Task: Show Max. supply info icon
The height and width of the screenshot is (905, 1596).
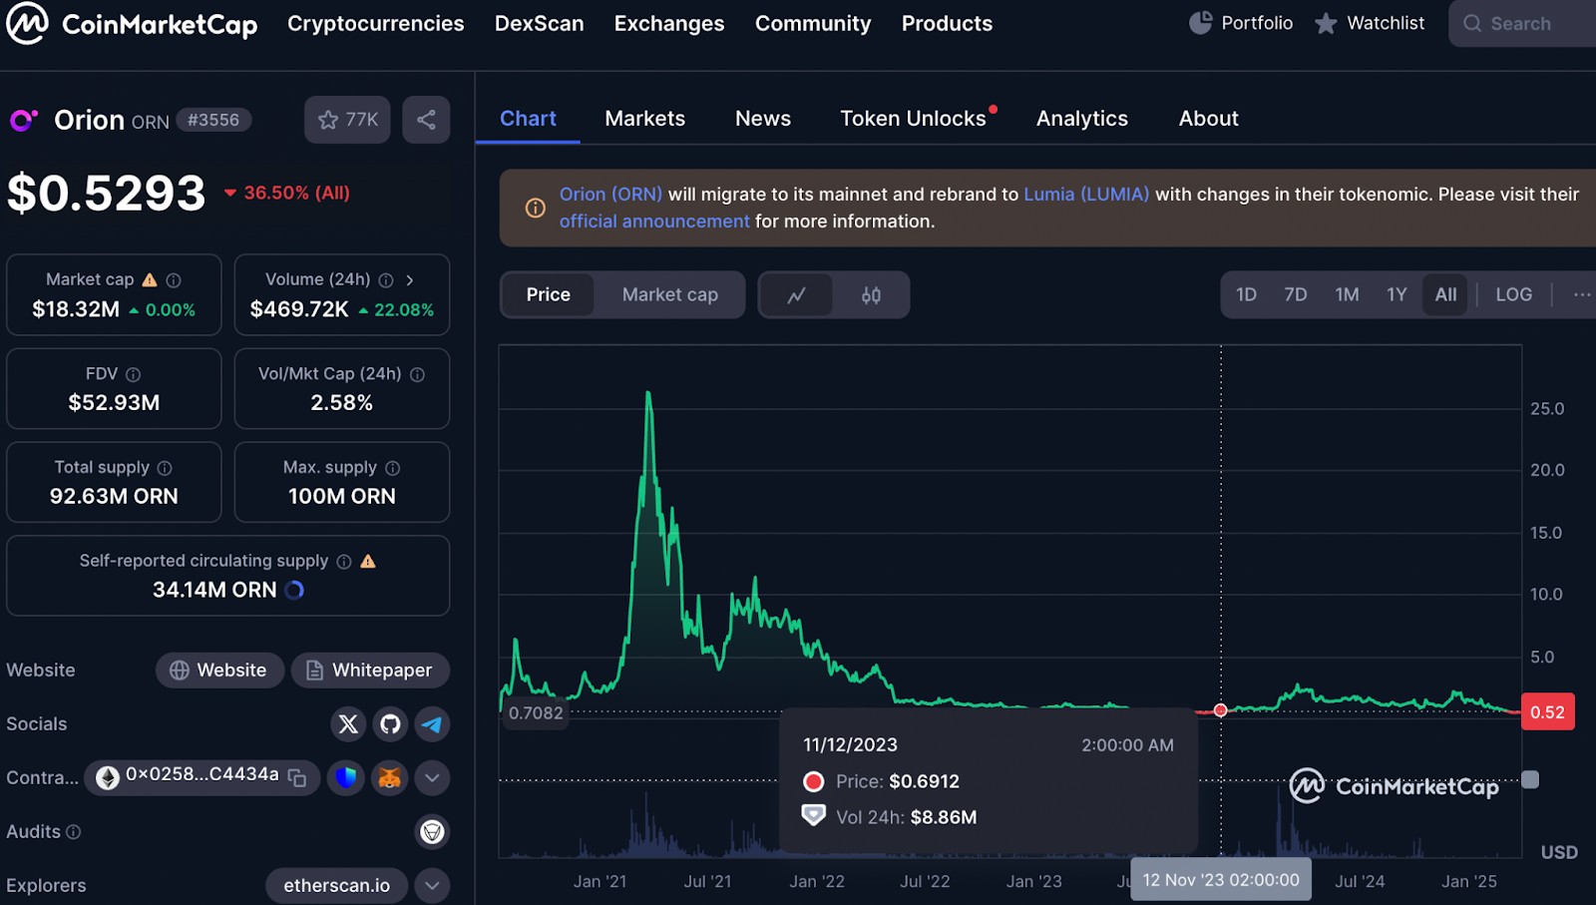Action: click(393, 468)
